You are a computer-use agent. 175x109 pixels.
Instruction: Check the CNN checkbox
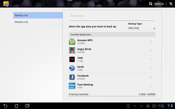coord(151,59)
